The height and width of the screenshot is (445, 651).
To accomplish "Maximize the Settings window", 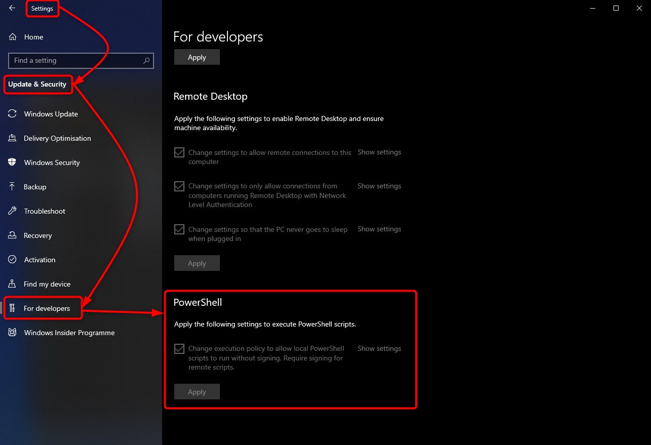I will pyautogui.click(x=616, y=8).
